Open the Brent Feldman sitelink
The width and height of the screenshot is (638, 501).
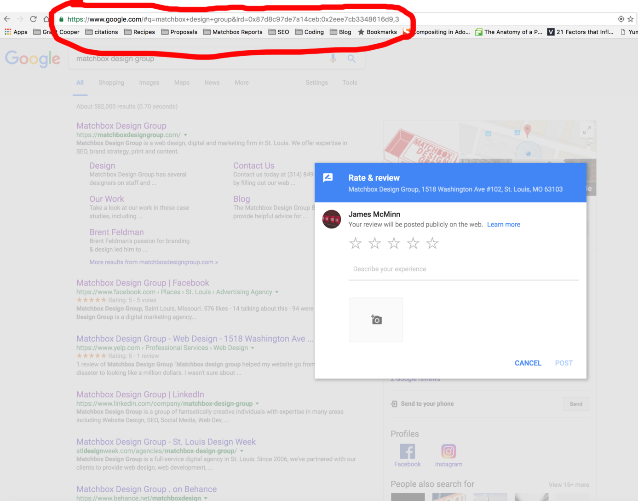117,232
